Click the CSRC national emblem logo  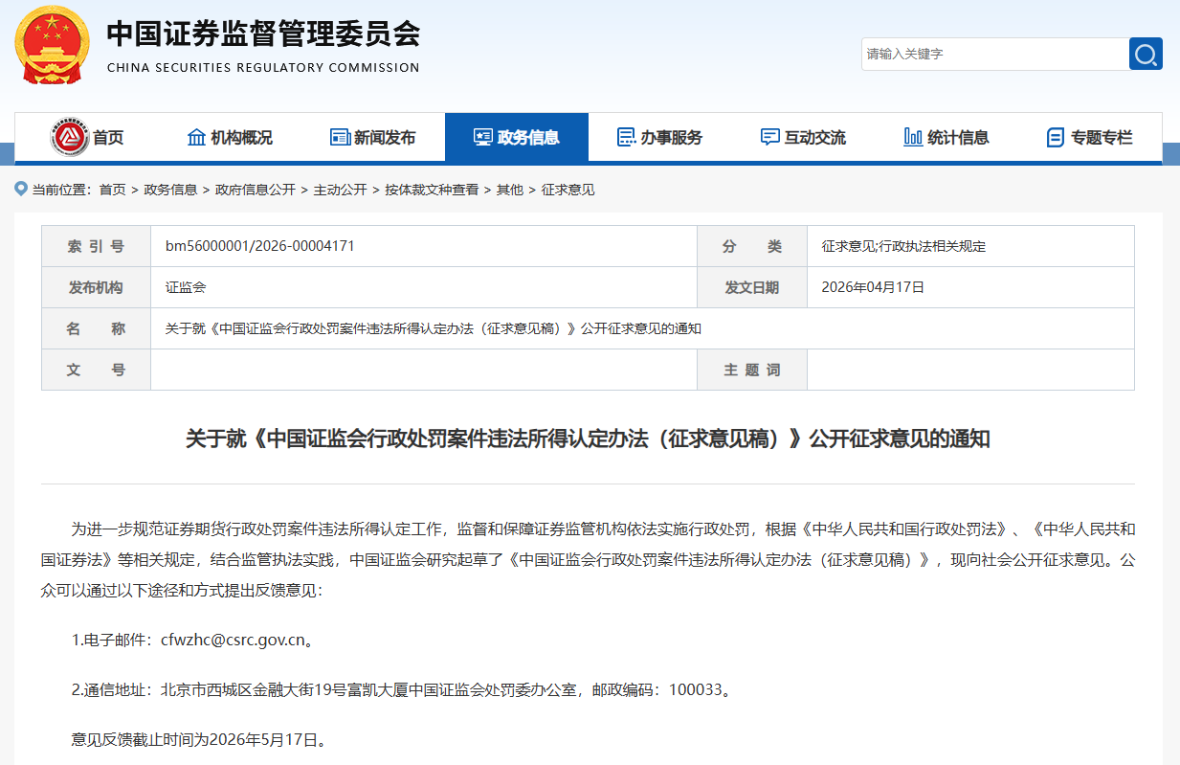[x=52, y=45]
